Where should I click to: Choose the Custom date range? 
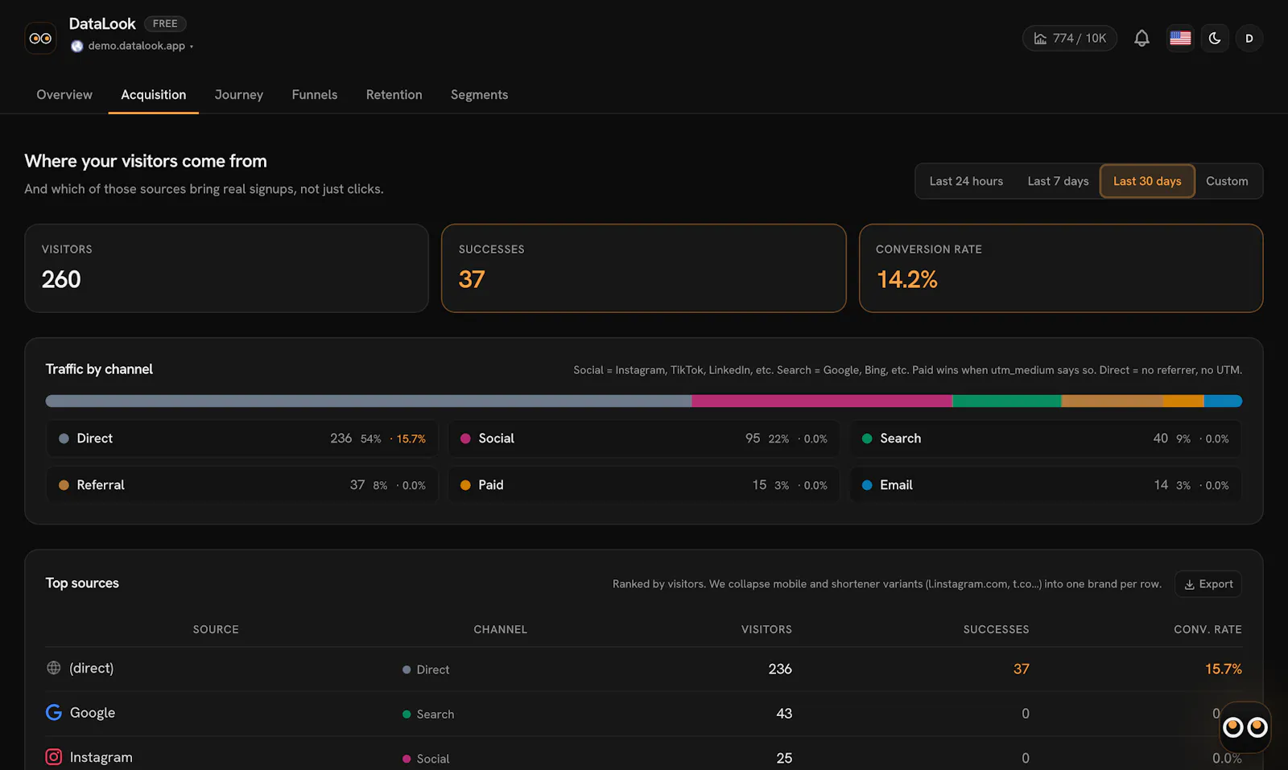coord(1227,181)
